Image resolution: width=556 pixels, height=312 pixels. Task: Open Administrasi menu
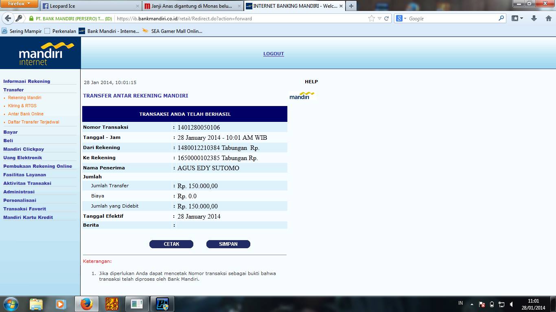19,192
